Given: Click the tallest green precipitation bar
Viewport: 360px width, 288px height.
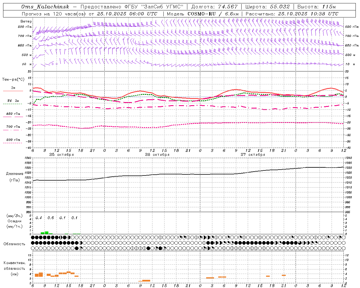Looking at the screenshot, I should [47, 233].
